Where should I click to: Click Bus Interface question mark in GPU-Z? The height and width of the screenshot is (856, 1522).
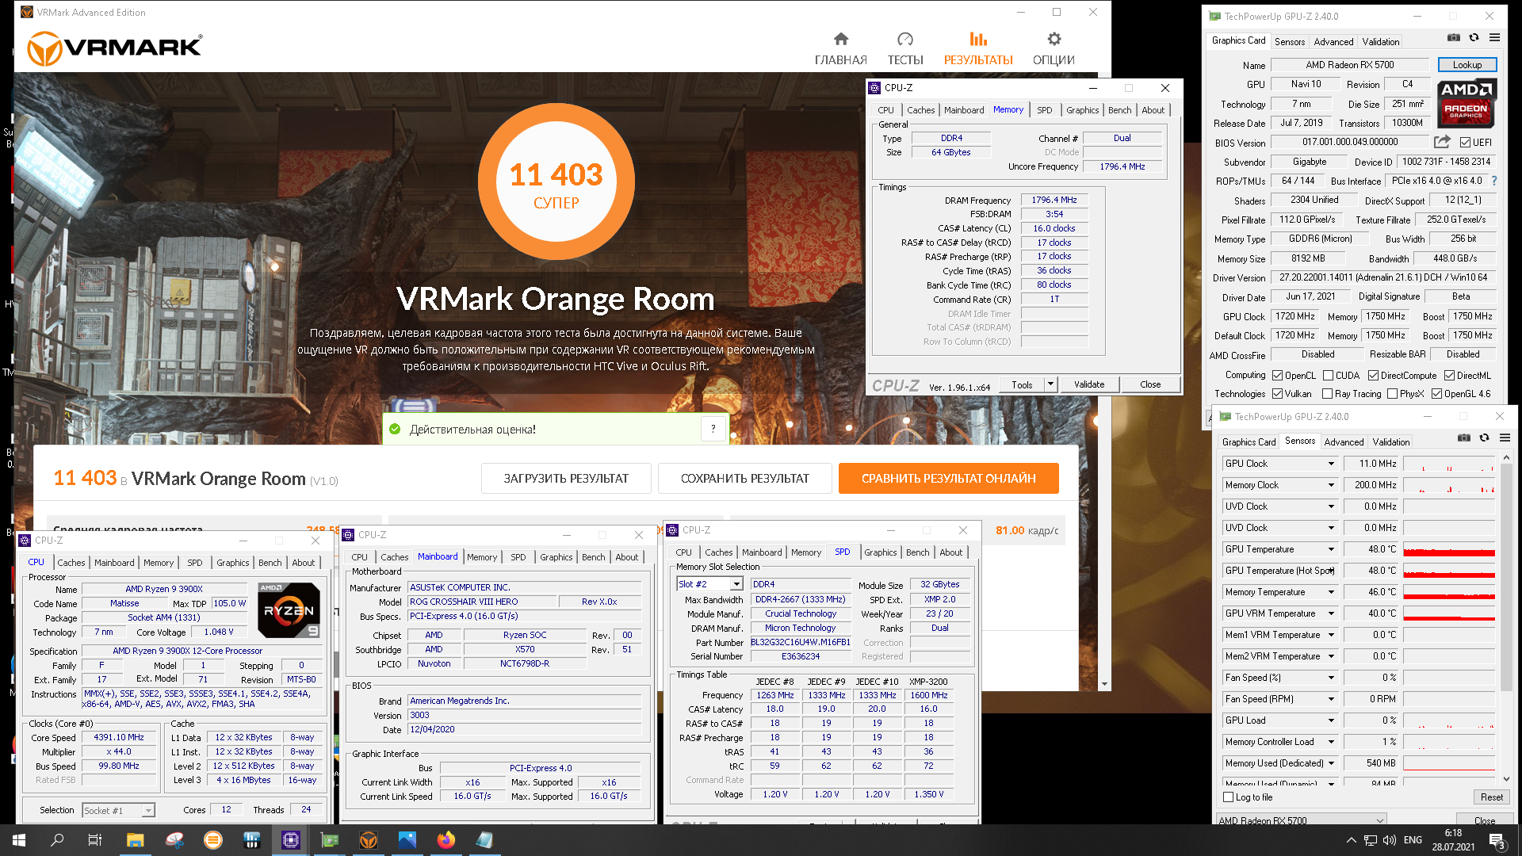pyautogui.click(x=1494, y=181)
